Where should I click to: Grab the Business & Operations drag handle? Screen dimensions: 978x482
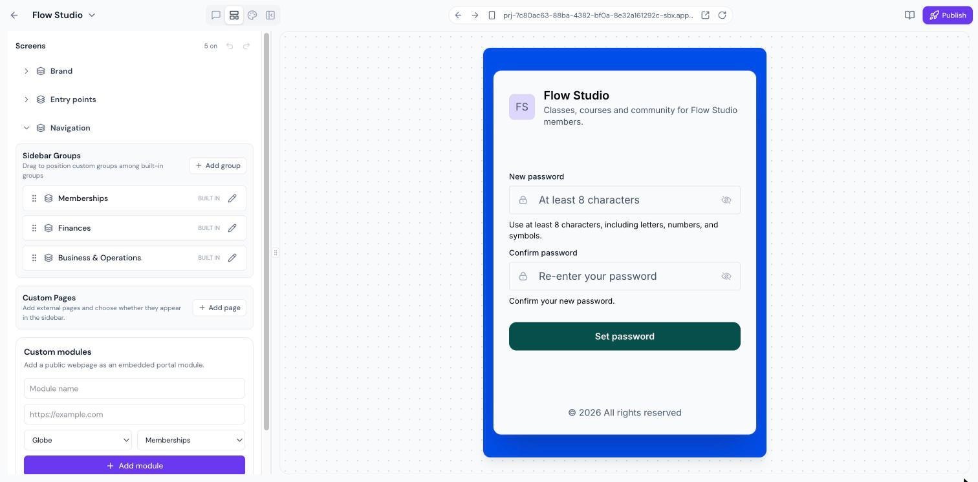tap(34, 258)
